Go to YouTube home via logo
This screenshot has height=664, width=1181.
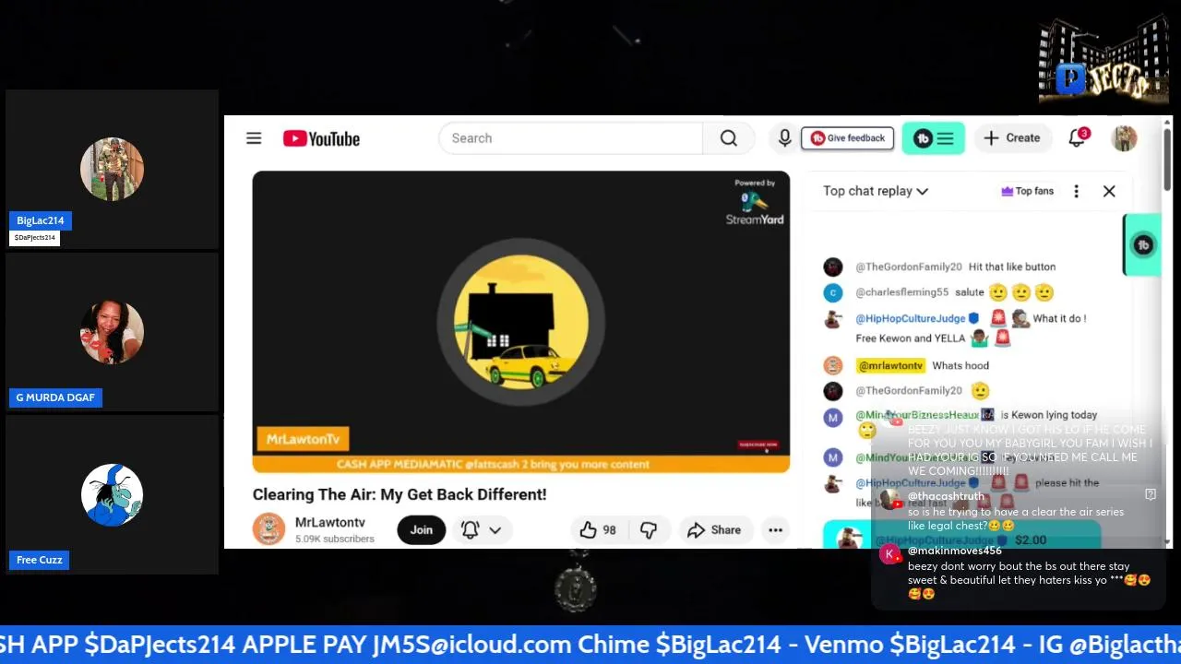pos(321,138)
